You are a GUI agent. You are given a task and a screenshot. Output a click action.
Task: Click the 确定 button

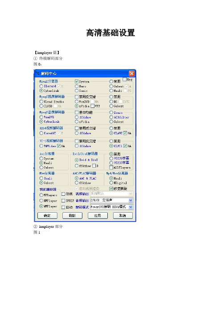pos(47,216)
